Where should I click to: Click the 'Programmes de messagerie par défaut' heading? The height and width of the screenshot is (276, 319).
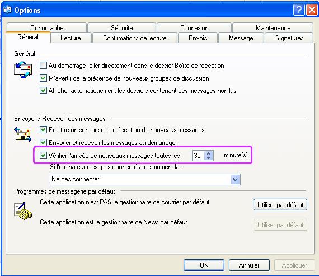pyautogui.click(x=64, y=191)
